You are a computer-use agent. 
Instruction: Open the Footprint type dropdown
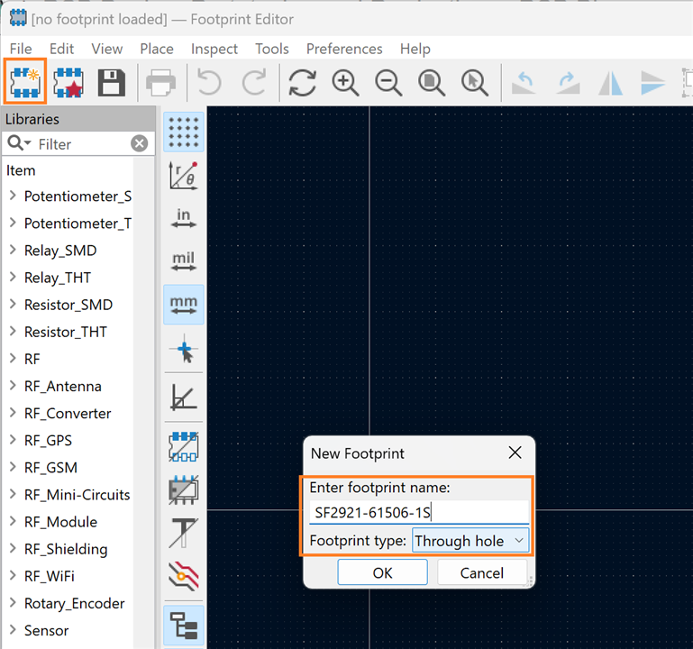point(470,541)
